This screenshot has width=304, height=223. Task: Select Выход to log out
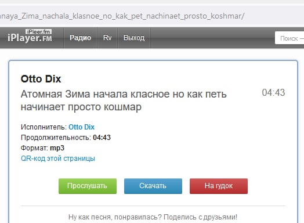pos(134,38)
